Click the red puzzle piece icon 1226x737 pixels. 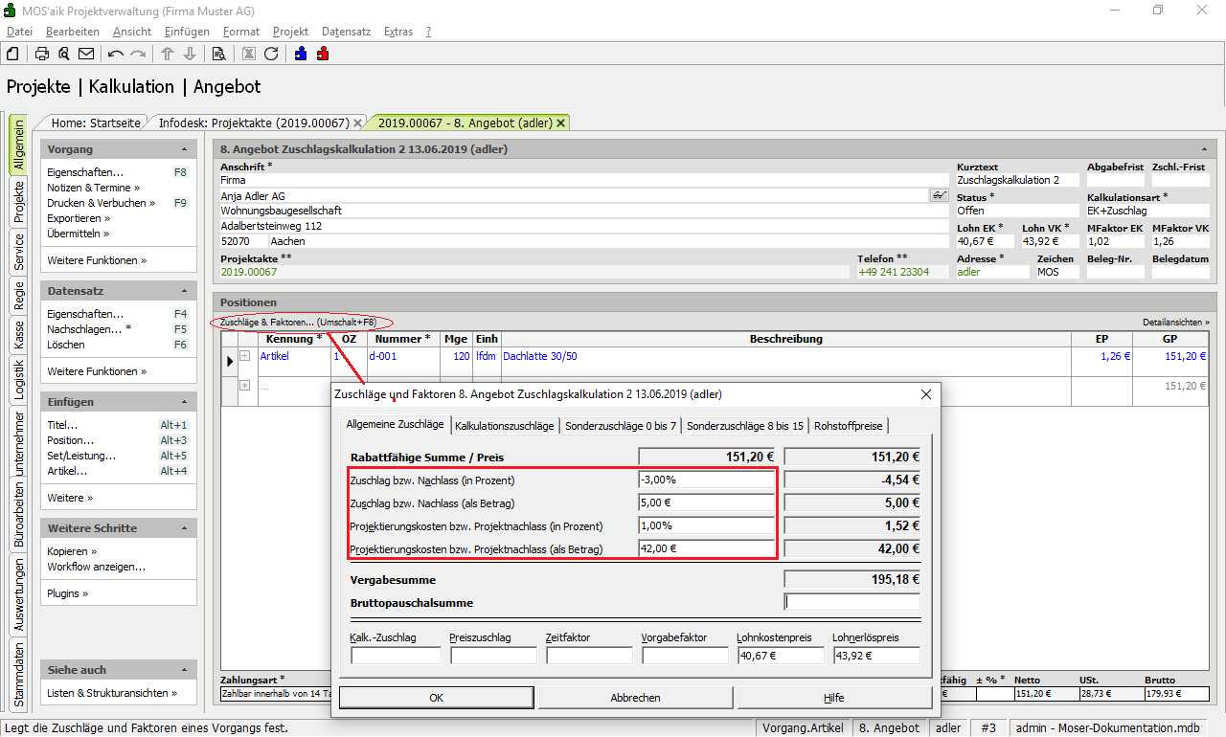[x=323, y=54]
